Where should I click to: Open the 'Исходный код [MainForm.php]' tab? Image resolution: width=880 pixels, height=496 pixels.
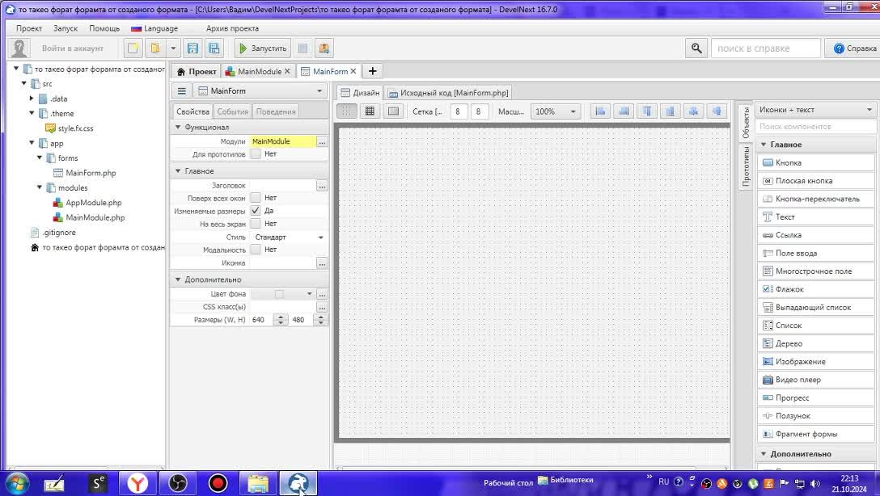coord(449,93)
